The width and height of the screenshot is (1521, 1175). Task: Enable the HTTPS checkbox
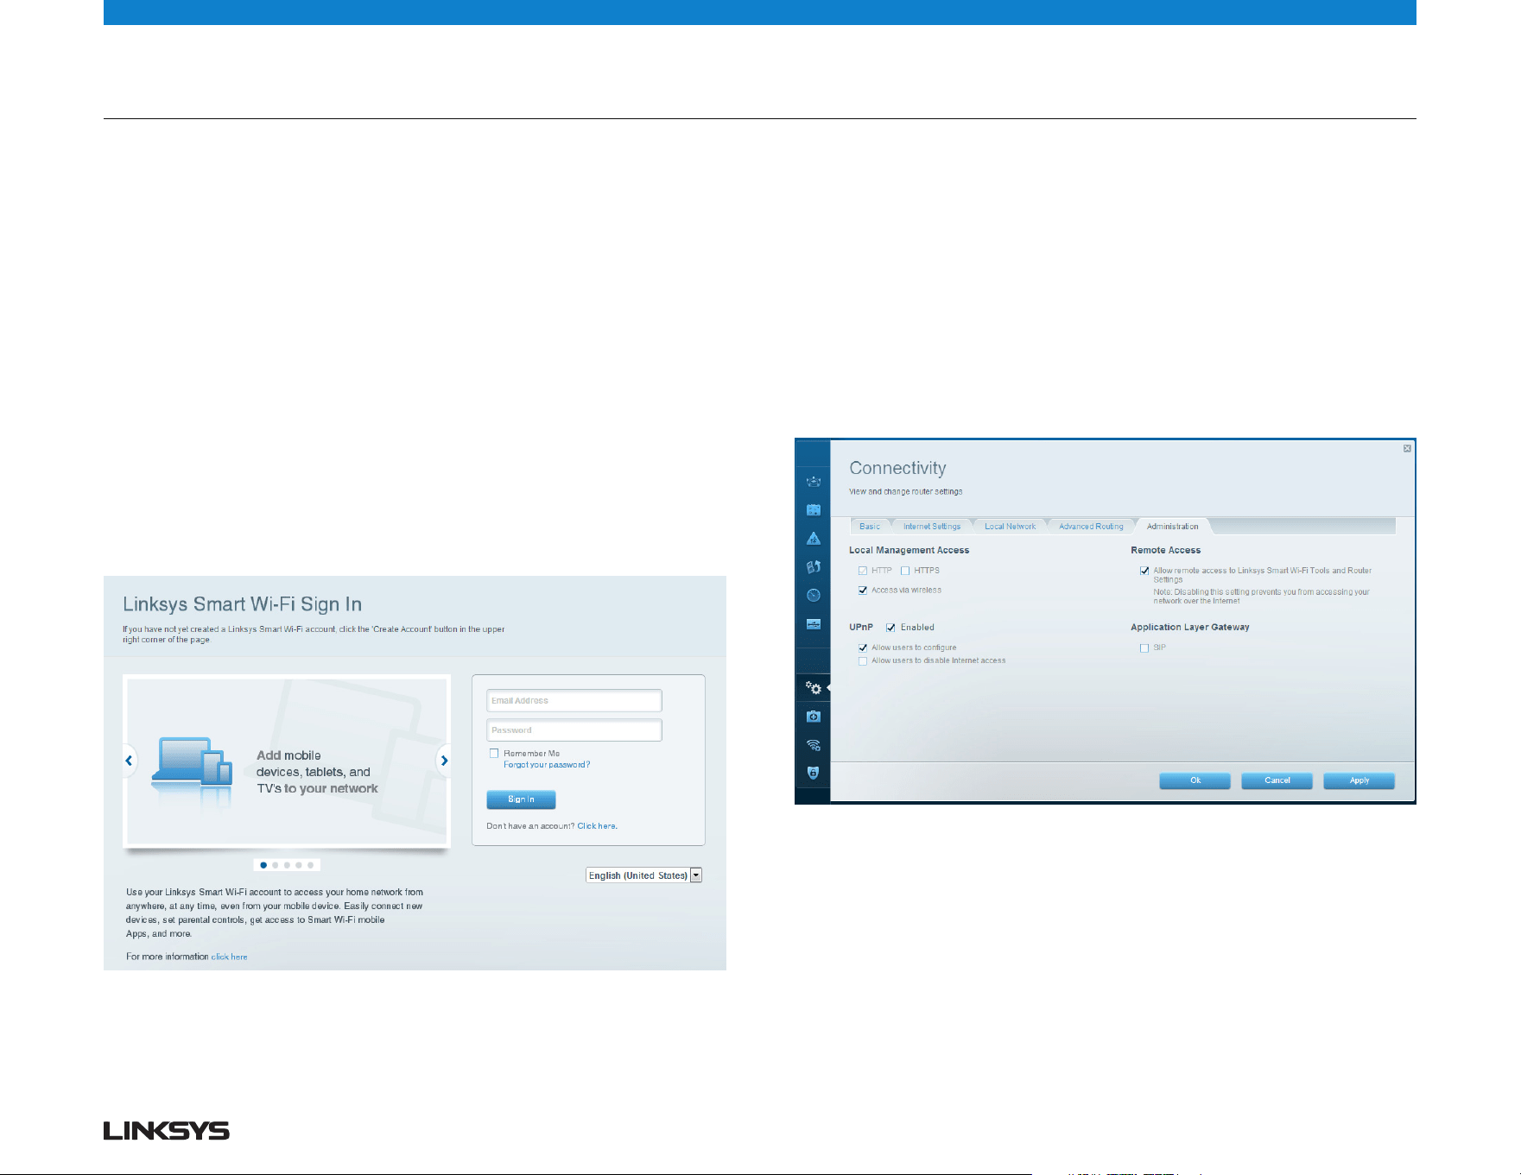pos(905,571)
